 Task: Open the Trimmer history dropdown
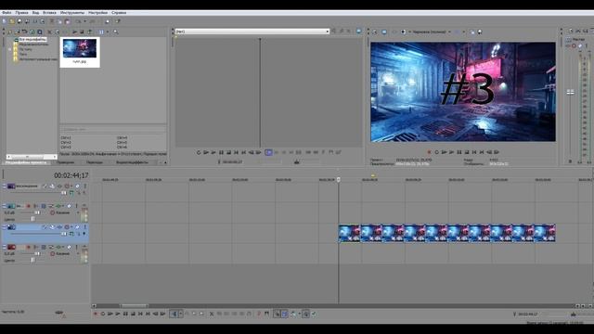point(328,32)
